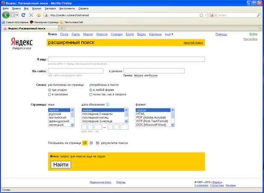
Task: Click the 'Я ищу' search input field
Action: [126, 59]
